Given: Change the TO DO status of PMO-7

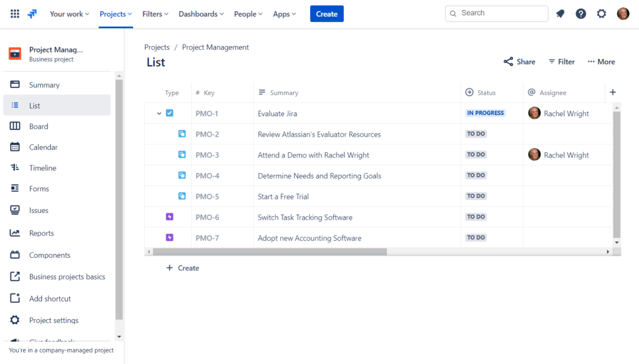Looking at the screenshot, I should click(476, 238).
